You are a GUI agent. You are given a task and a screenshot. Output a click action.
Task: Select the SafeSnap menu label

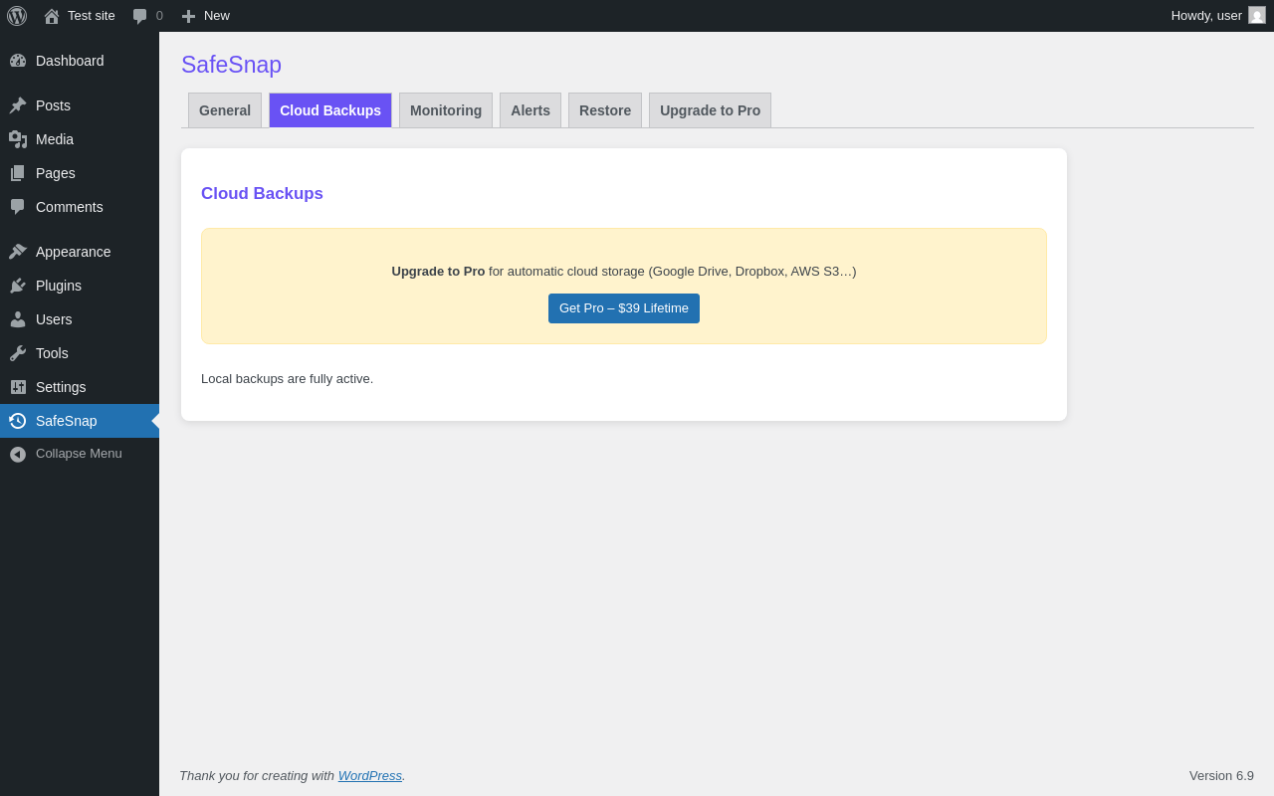[x=67, y=421]
